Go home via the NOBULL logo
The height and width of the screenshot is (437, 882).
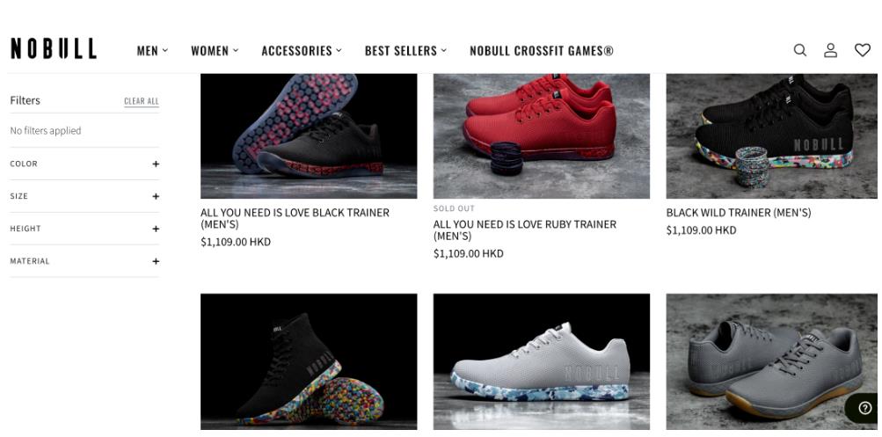(x=54, y=49)
